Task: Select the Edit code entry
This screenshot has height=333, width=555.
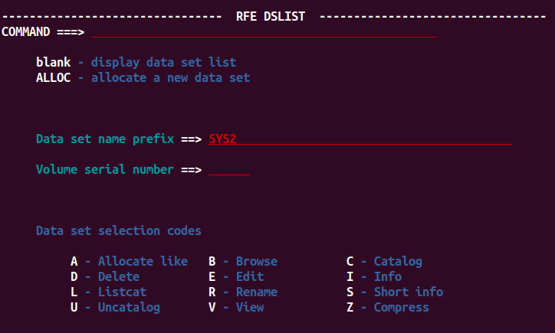Action: [x=236, y=277]
